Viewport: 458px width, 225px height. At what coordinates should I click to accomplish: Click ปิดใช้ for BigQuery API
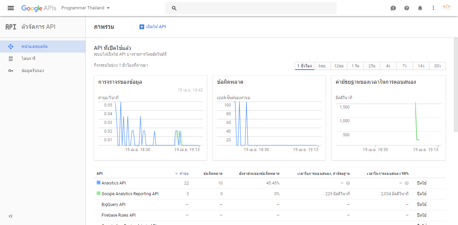(x=422, y=205)
